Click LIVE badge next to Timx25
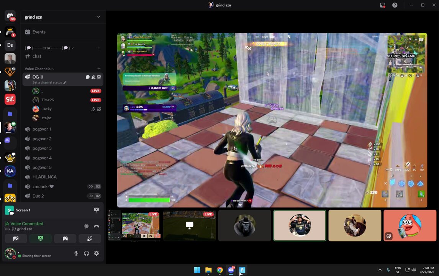This screenshot has height=276, width=439. pyautogui.click(x=95, y=100)
